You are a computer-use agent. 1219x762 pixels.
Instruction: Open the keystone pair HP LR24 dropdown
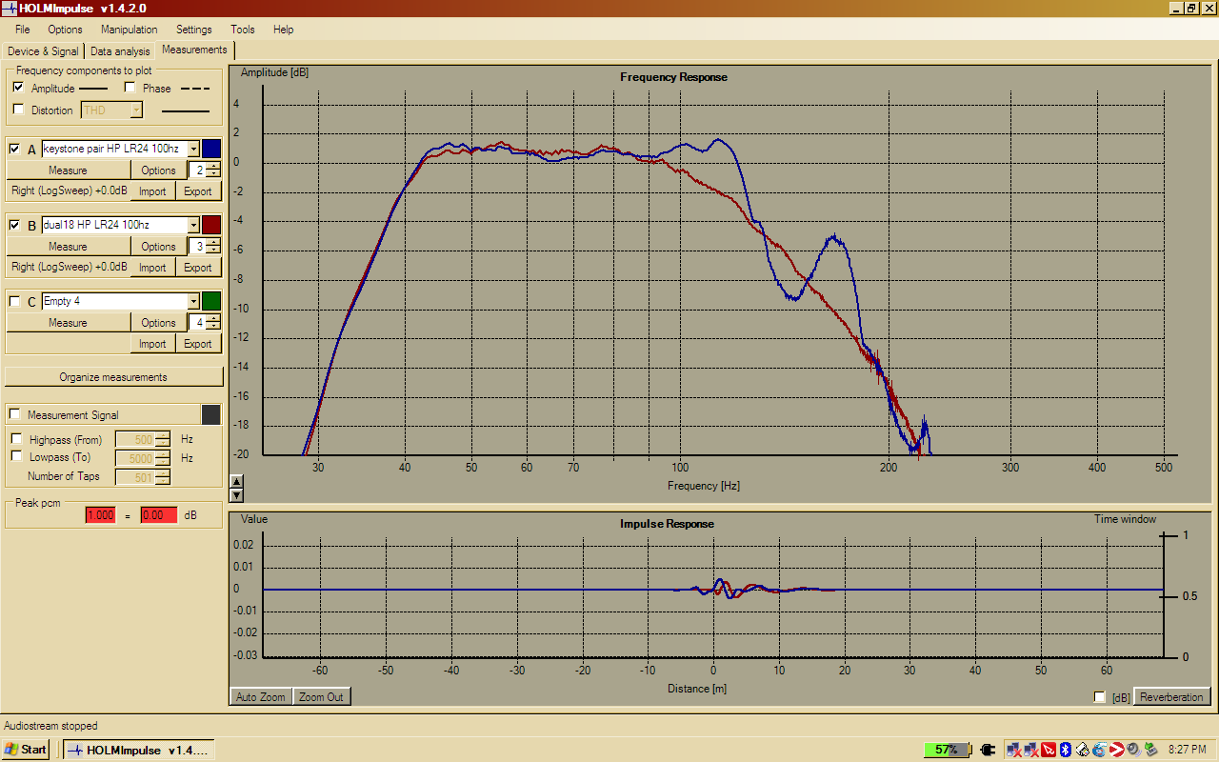(x=193, y=149)
